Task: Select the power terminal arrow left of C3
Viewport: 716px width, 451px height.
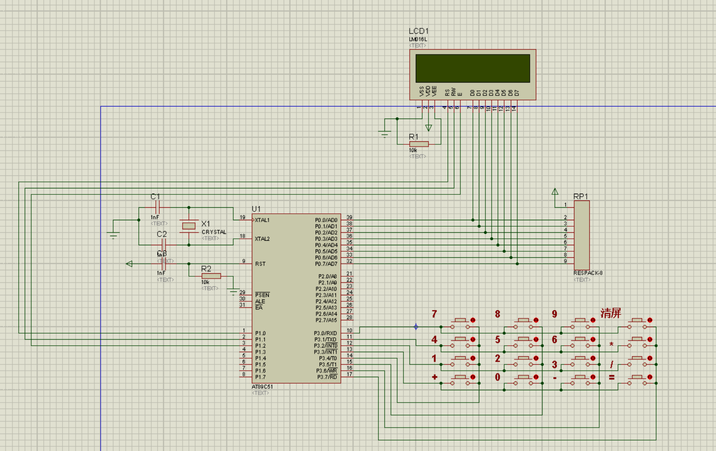Action: pyautogui.click(x=129, y=264)
